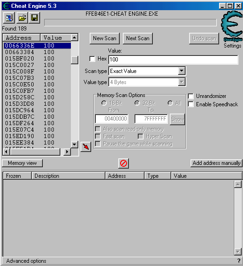Image resolution: width=243 pixels, height=266 pixels.
Task: Click the Next Scan button
Action: tap(138, 38)
